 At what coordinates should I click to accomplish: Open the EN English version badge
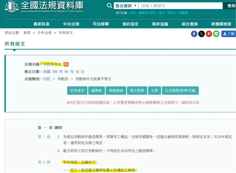[x=66, y=64]
